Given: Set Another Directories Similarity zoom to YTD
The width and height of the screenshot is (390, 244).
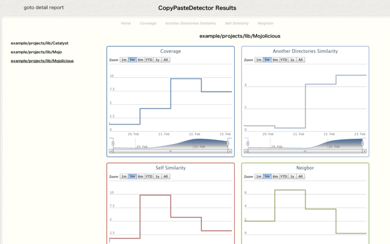Looking at the screenshot, I should tap(284, 60).
